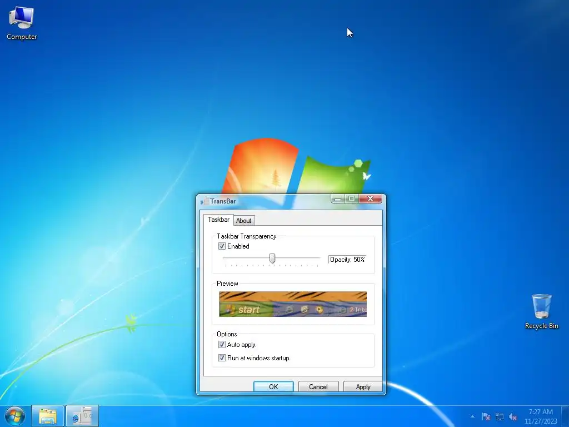Click the opacity slider thumb
Viewport: 569px width, 427px height.
[x=272, y=258]
